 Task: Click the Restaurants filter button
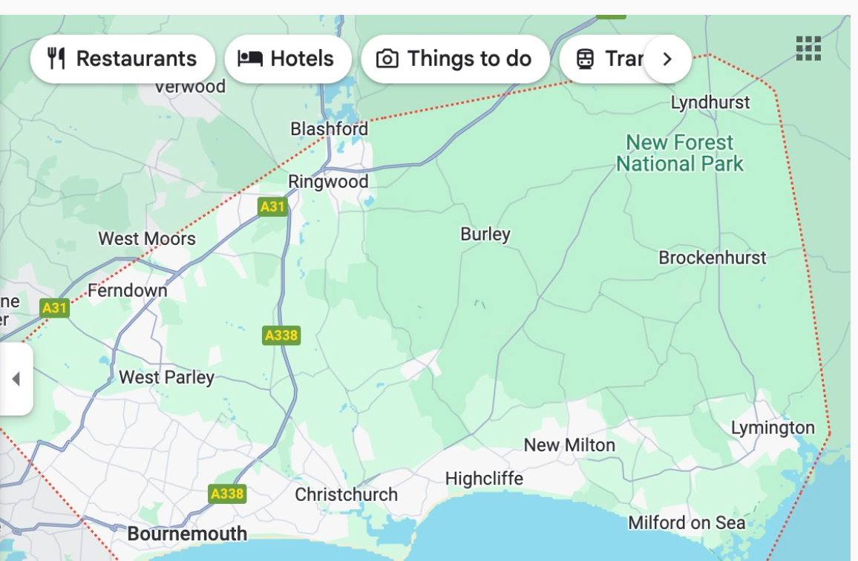coord(122,58)
